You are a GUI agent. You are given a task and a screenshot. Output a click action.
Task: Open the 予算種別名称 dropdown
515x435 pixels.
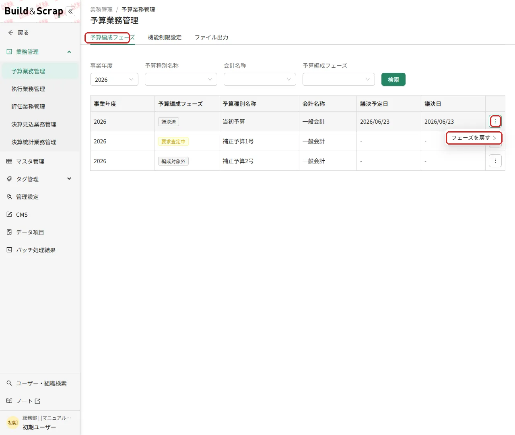[181, 79]
